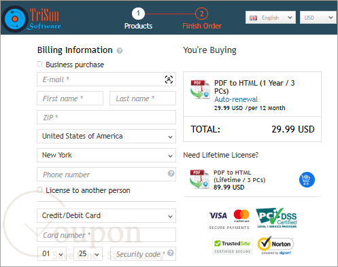Open the Credit/Debit Card payment method dropdown
The width and height of the screenshot is (338, 267).
click(x=106, y=215)
